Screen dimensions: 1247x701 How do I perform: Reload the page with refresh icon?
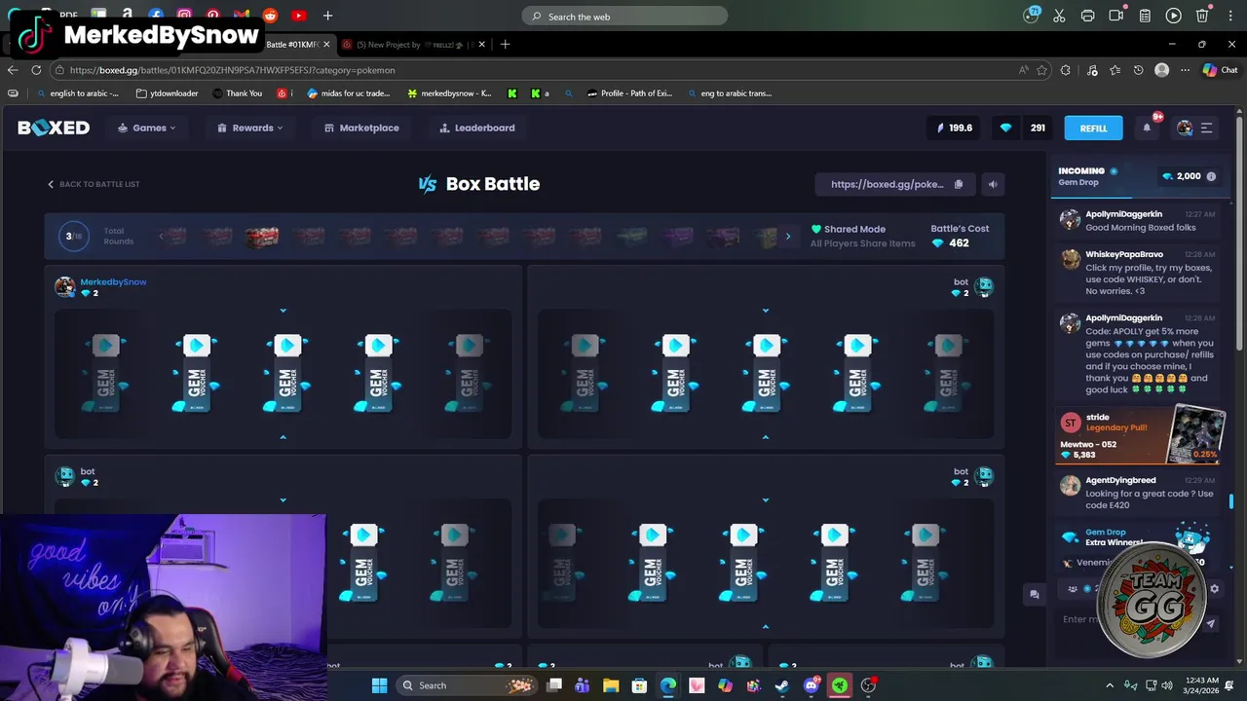click(x=36, y=70)
